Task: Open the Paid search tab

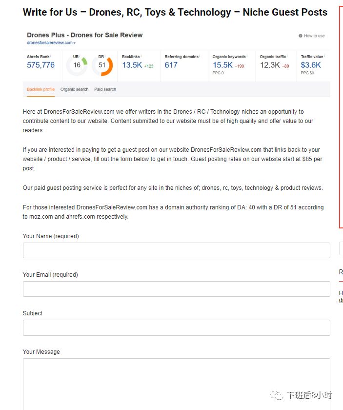Action: (x=105, y=89)
